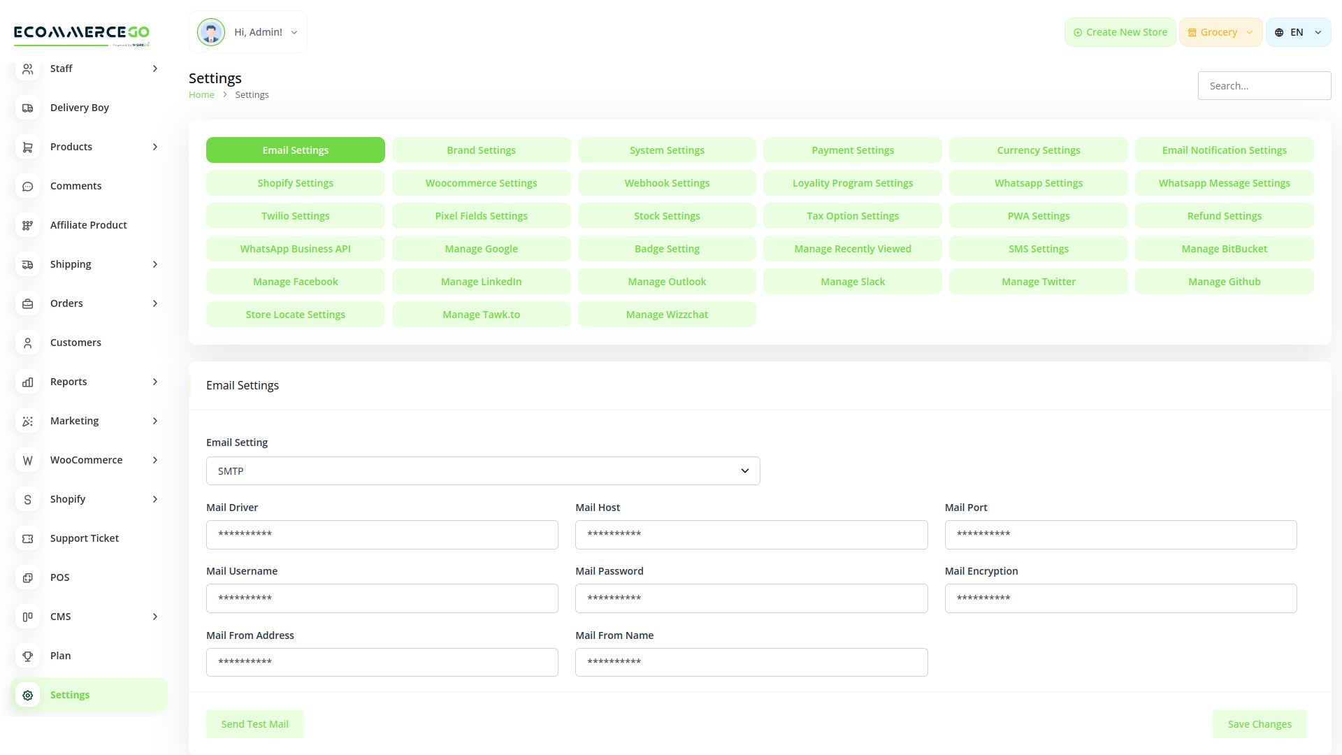The image size is (1342, 755).
Task: Open the Customers section icon
Action: point(27,343)
